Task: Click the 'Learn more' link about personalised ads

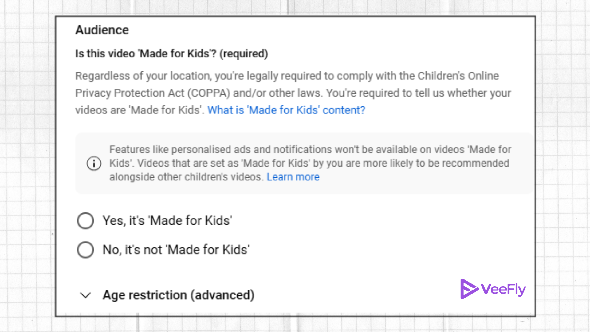Action: pyautogui.click(x=293, y=176)
